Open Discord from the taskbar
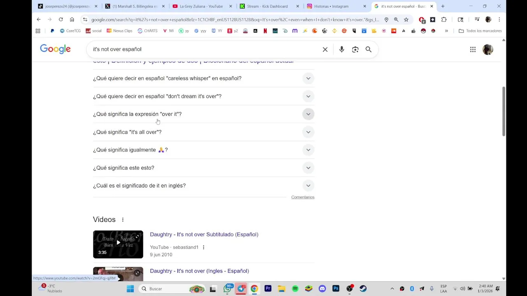The width and height of the screenshot is (527, 296). tap(322, 289)
